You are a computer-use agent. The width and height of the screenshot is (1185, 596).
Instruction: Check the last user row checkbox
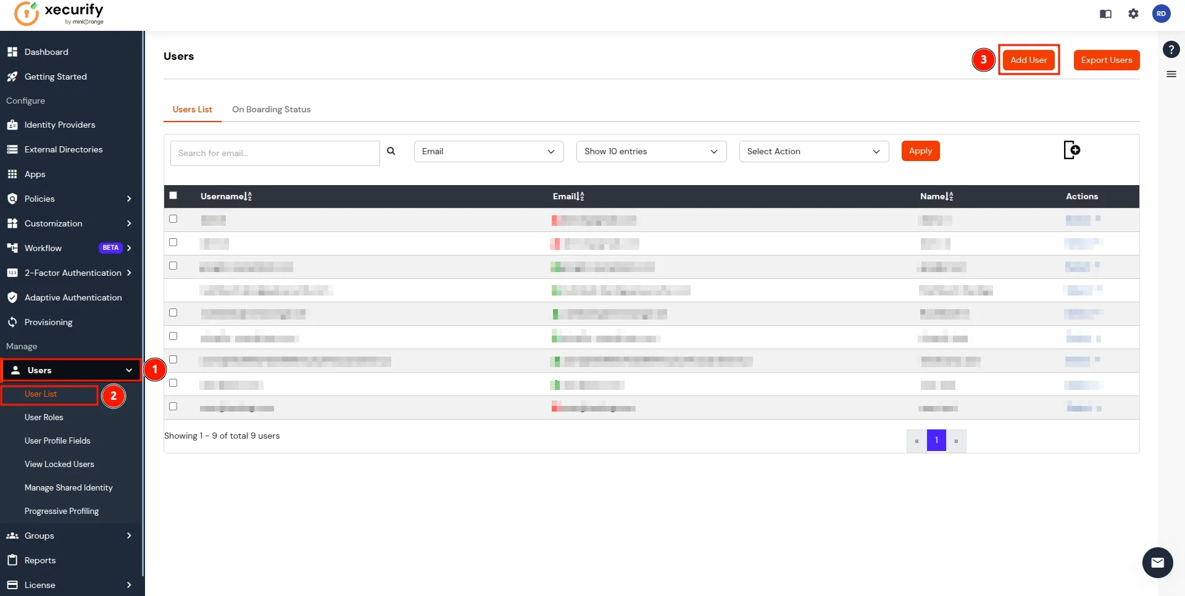pyautogui.click(x=173, y=406)
